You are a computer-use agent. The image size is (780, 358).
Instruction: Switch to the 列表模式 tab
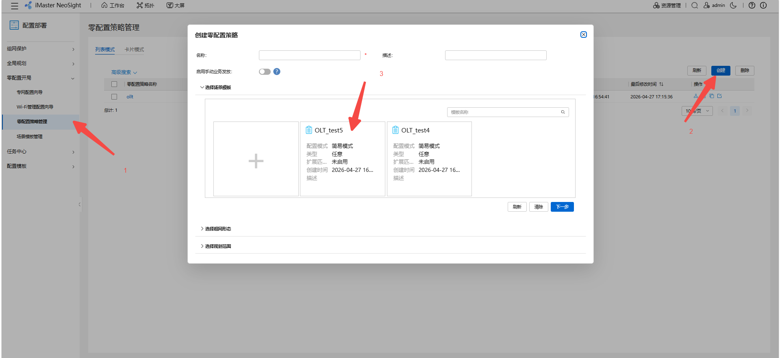[105, 50]
